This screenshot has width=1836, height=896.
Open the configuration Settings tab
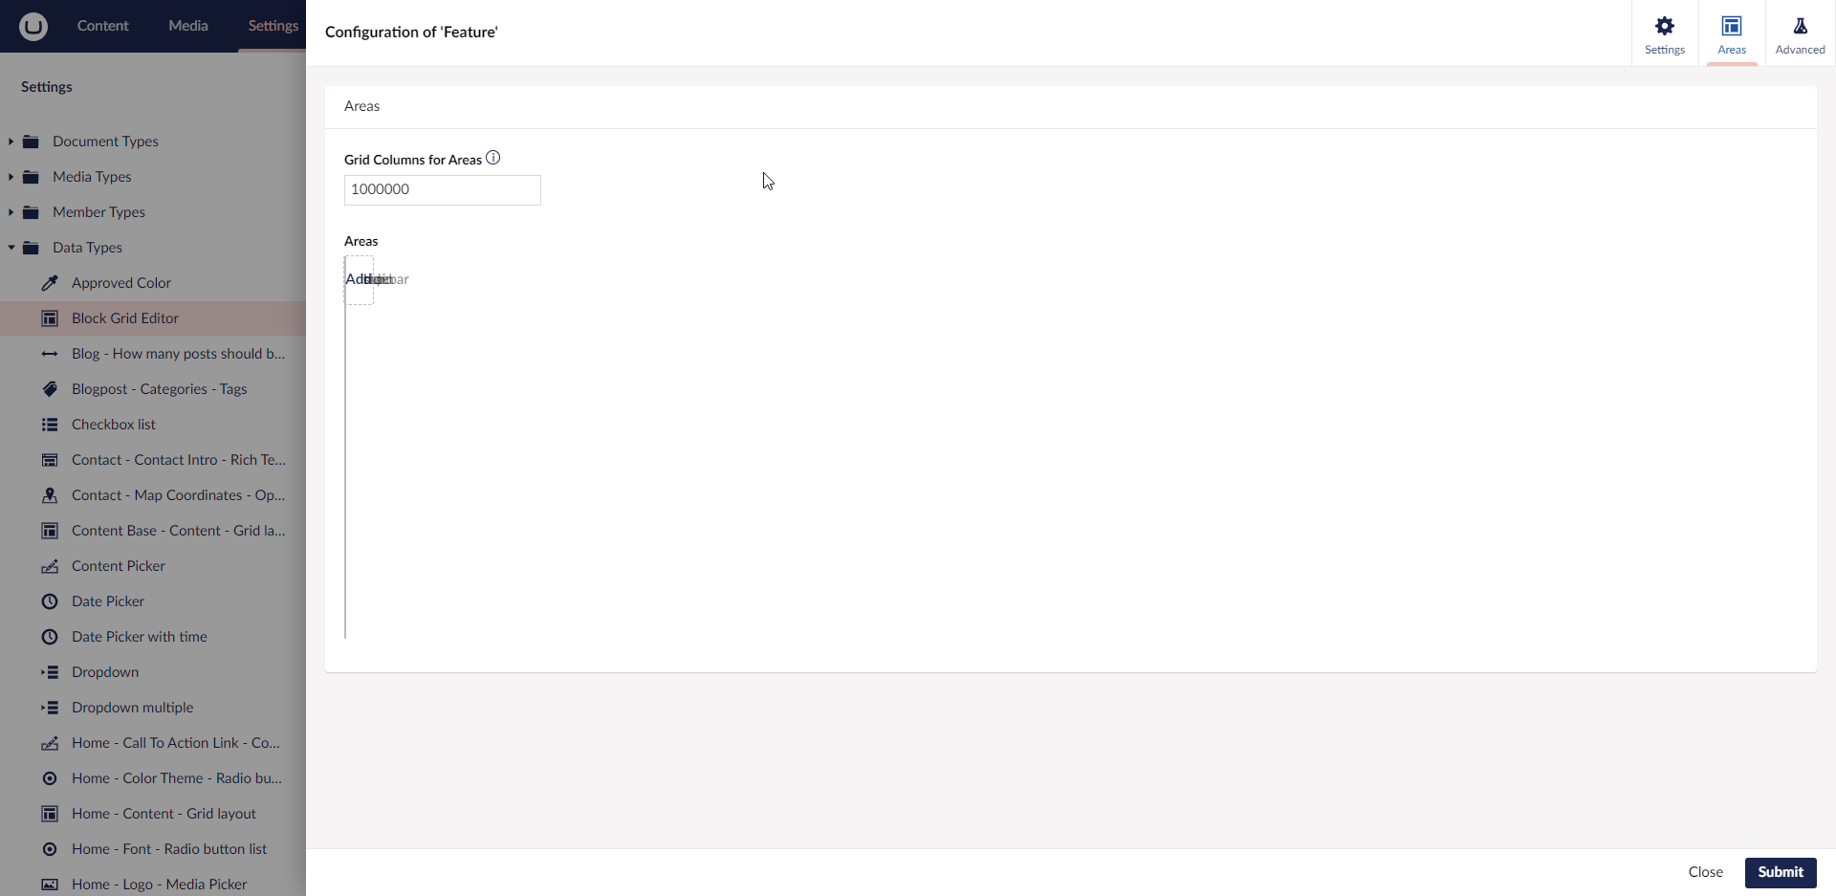(x=1664, y=33)
